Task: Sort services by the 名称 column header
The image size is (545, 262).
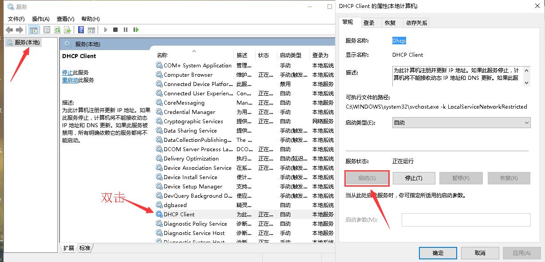Action: point(162,55)
